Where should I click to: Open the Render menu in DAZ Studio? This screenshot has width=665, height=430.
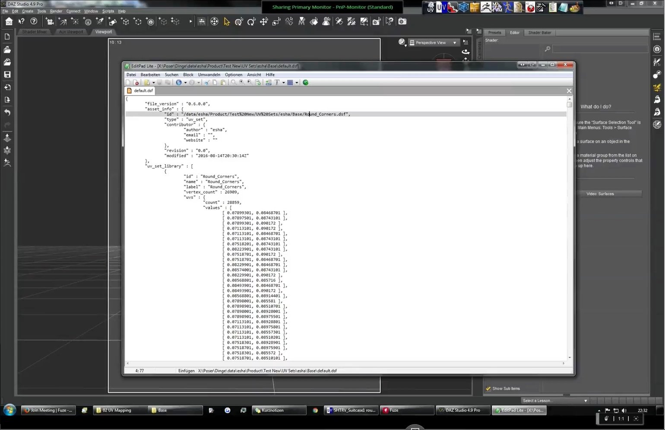56,11
